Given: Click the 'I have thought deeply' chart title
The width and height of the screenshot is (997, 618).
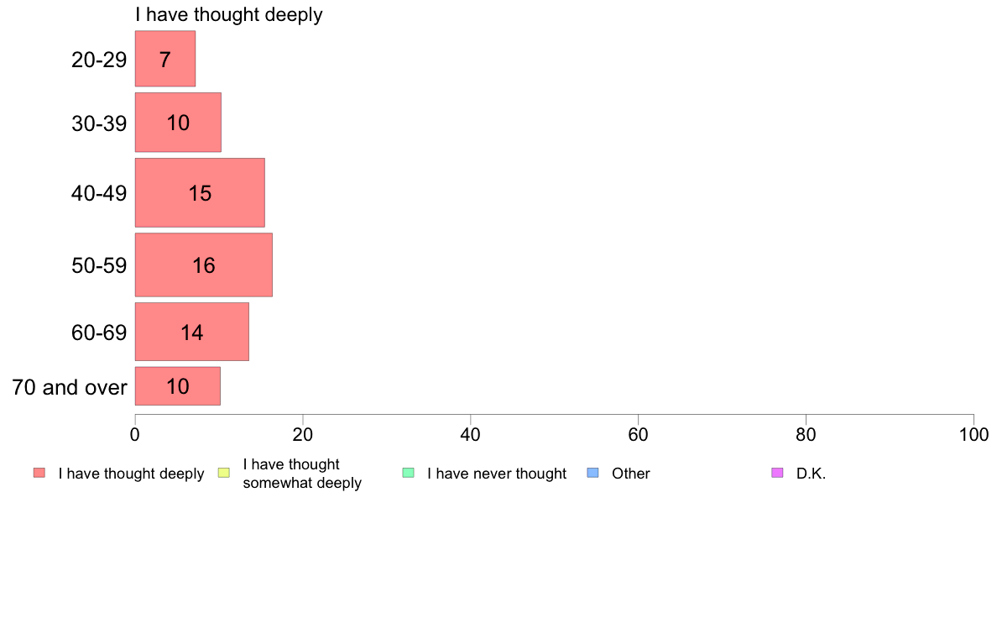Looking at the screenshot, I should pos(229,14).
